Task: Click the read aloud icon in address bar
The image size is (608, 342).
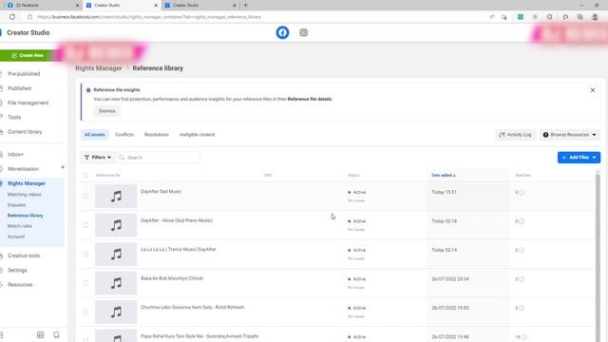Action: [x=492, y=17]
